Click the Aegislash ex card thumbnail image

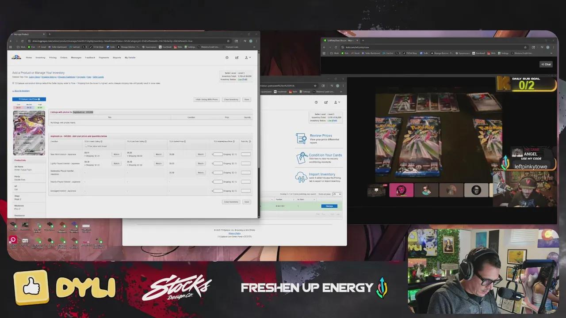pos(29,133)
